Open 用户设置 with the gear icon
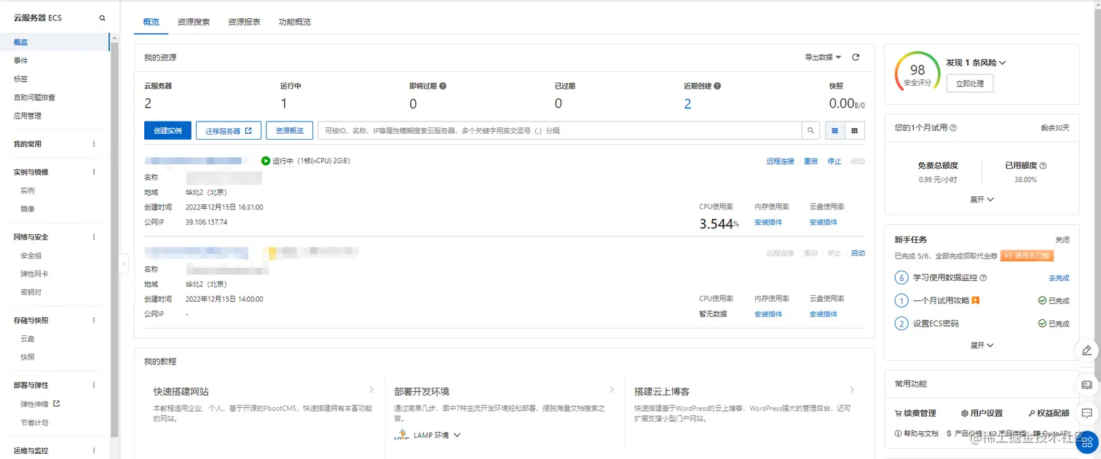This screenshot has height=459, width=1101. click(982, 413)
